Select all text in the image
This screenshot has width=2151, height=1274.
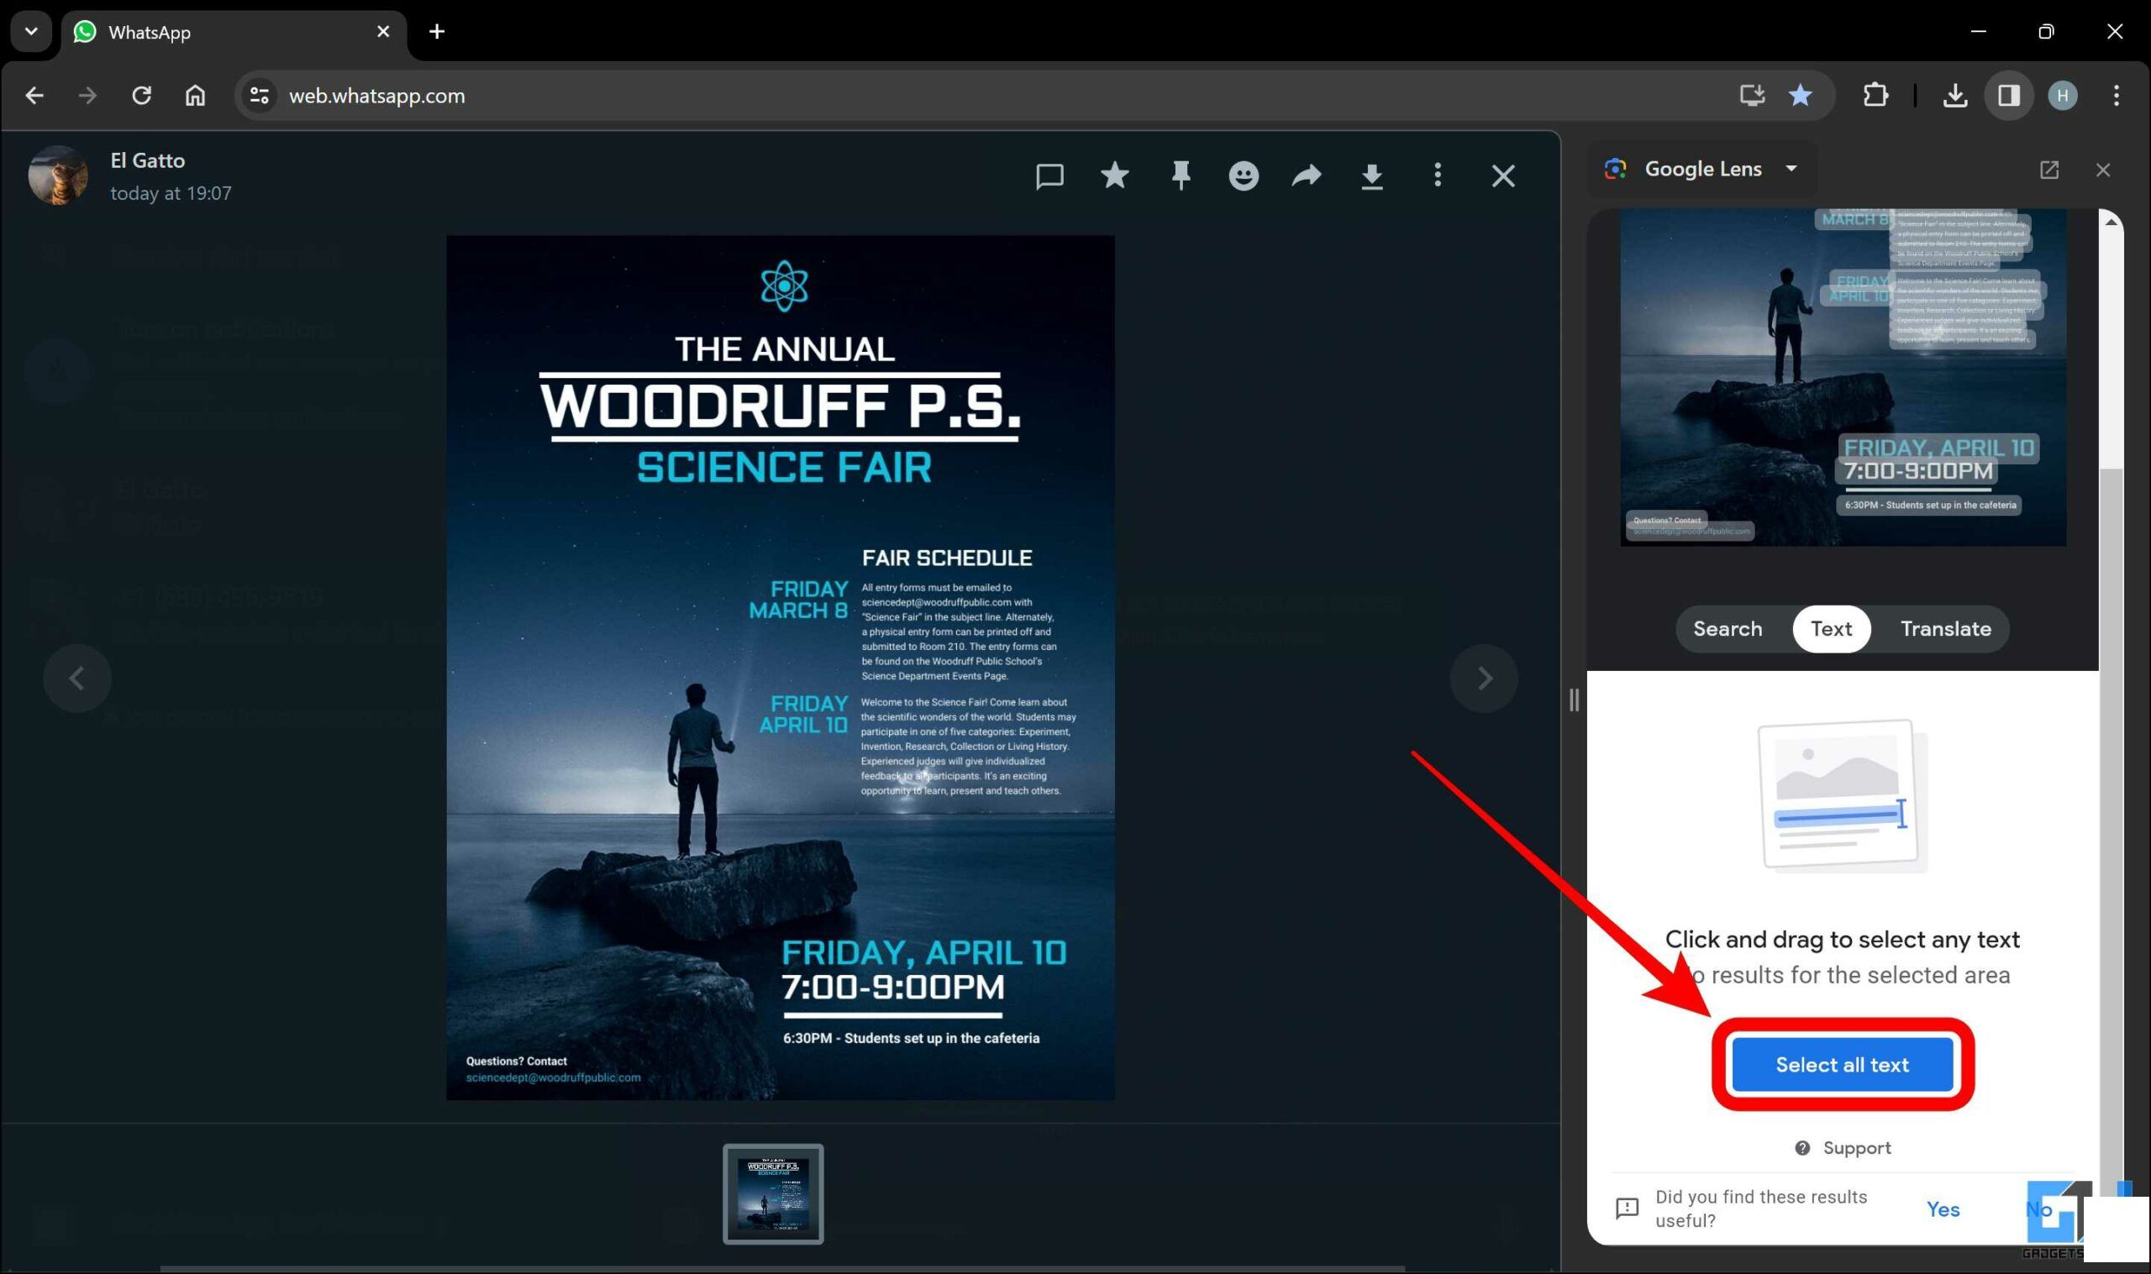(1842, 1063)
